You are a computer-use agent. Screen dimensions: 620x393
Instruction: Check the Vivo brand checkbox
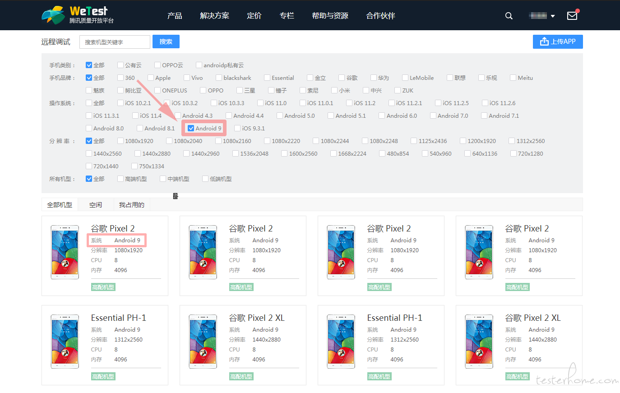click(x=187, y=78)
